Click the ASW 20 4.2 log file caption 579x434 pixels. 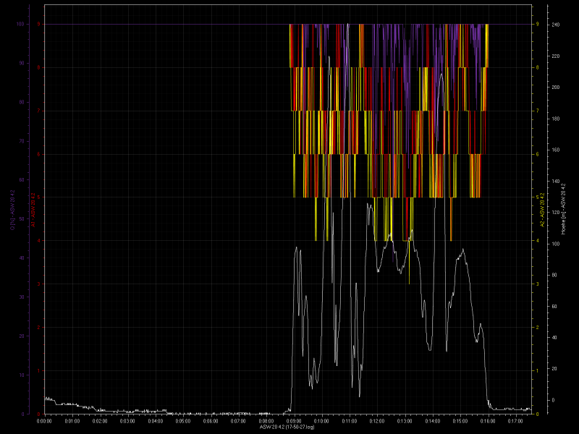click(x=287, y=427)
